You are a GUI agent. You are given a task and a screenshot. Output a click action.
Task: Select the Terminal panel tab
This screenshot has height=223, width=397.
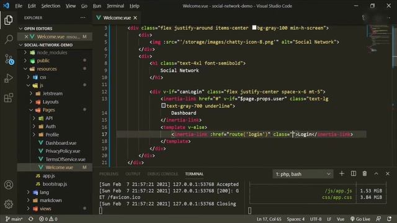pyautogui.click(x=194, y=174)
